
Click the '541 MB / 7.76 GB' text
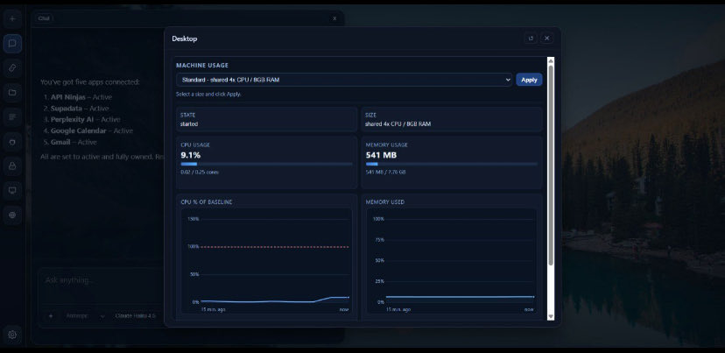385,172
